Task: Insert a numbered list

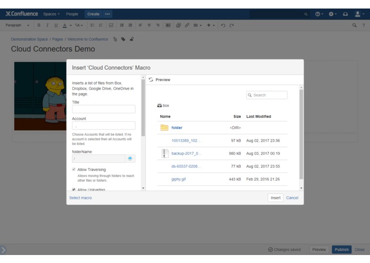Action: point(101,25)
